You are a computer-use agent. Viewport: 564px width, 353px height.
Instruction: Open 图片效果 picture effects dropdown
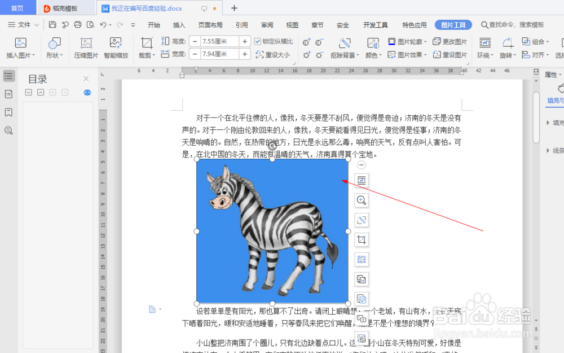pyautogui.click(x=407, y=55)
